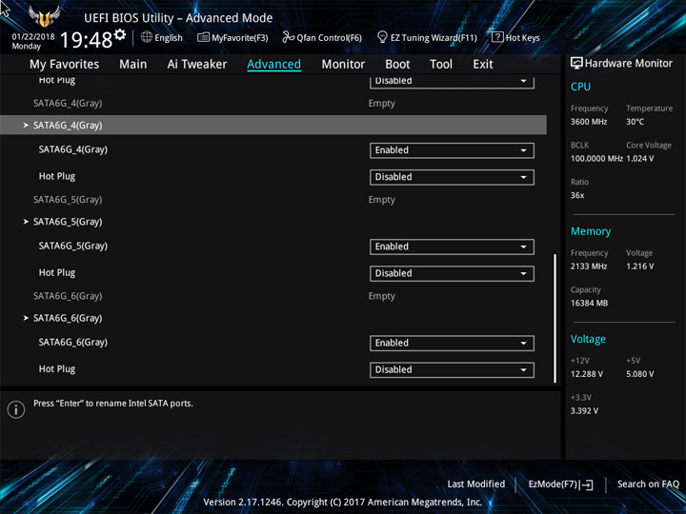Click the Hot Keys question mark icon
The height and width of the screenshot is (514, 686).
497,37
